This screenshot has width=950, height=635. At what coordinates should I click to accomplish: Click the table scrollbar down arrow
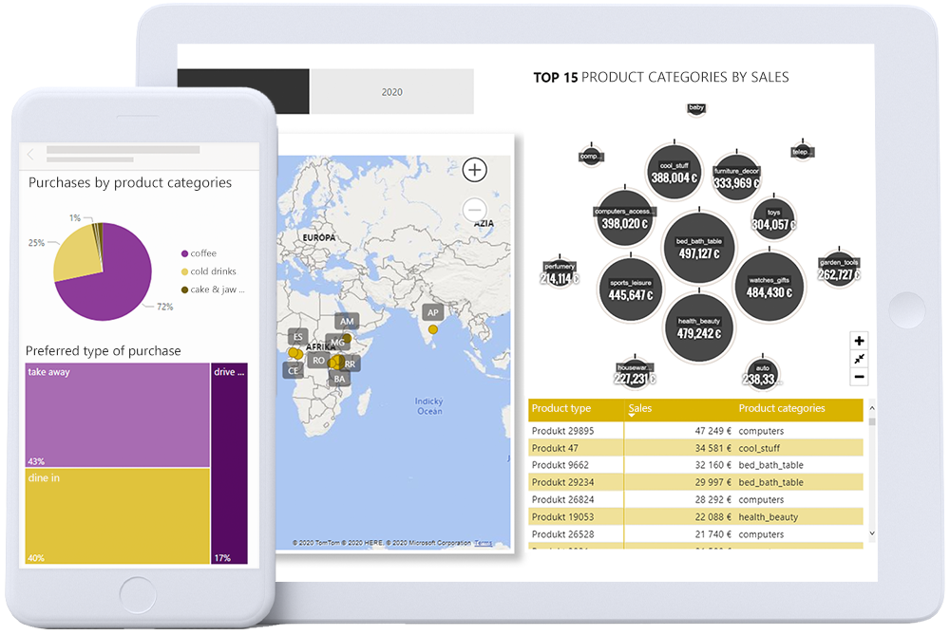872,535
